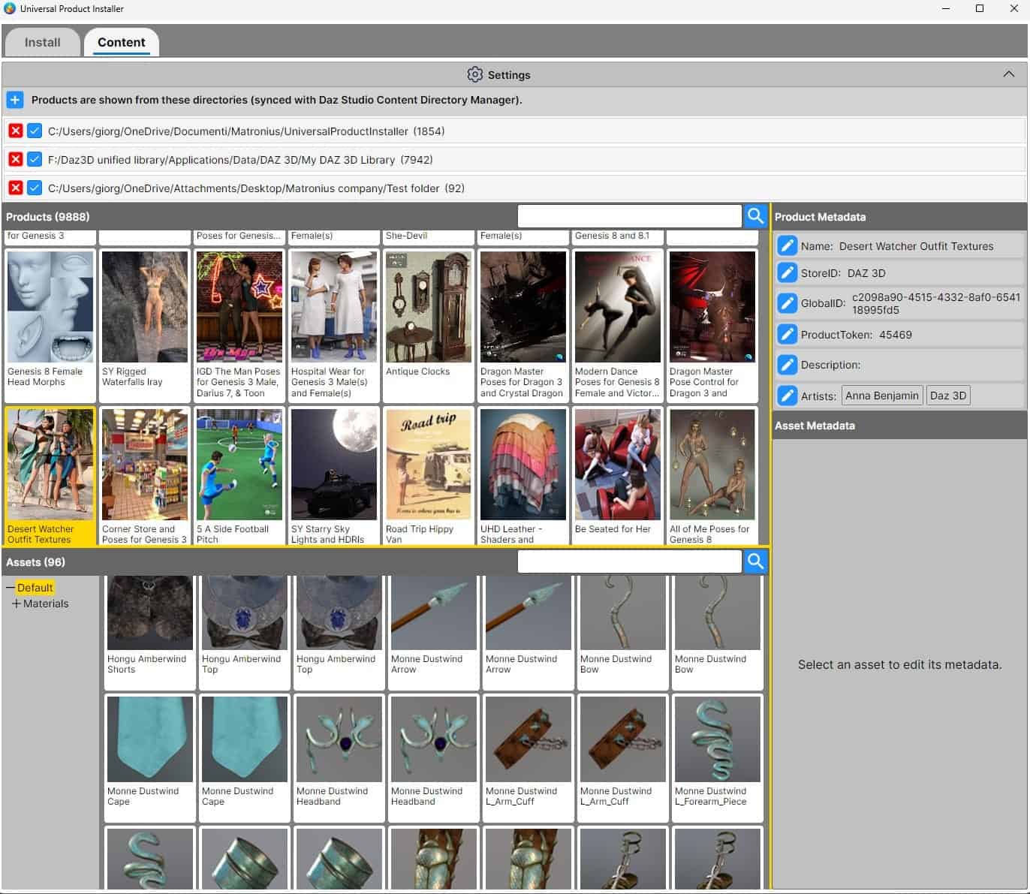This screenshot has height=894, width=1030.
Task: Select the Content tab
Action: coord(122,42)
